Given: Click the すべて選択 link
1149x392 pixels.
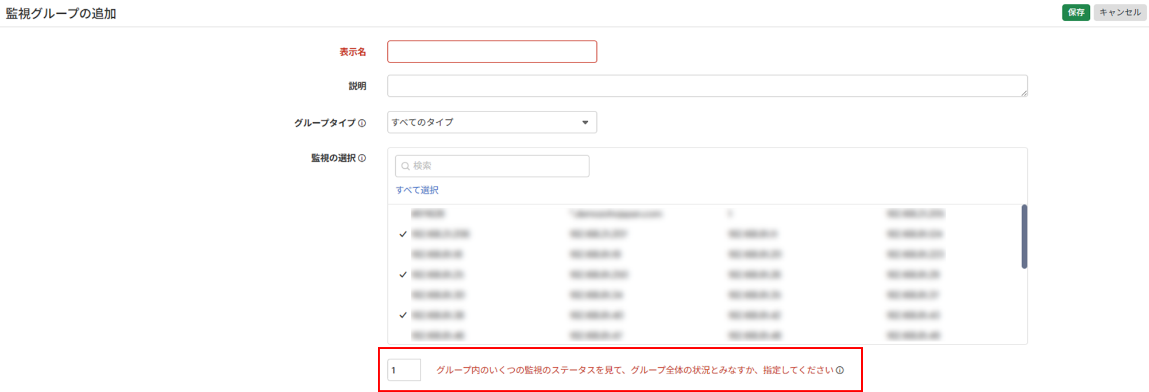Looking at the screenshot, I should point(417,190).
